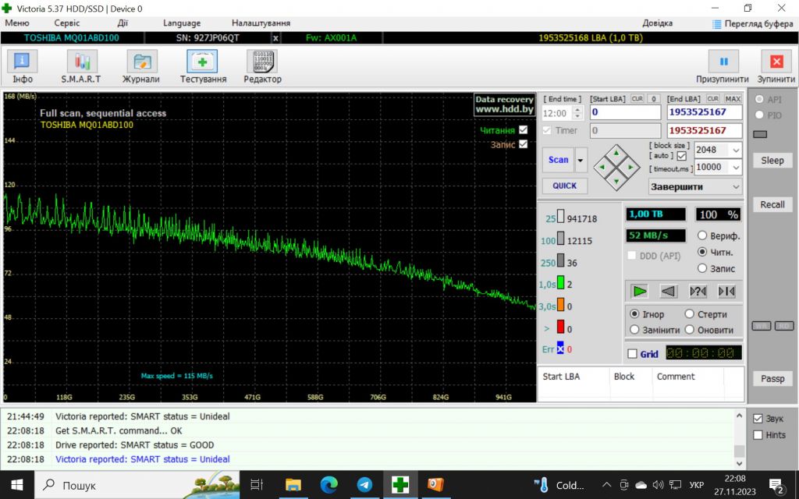
Task: Stop the scan with Зупинити
Action: 776,67
